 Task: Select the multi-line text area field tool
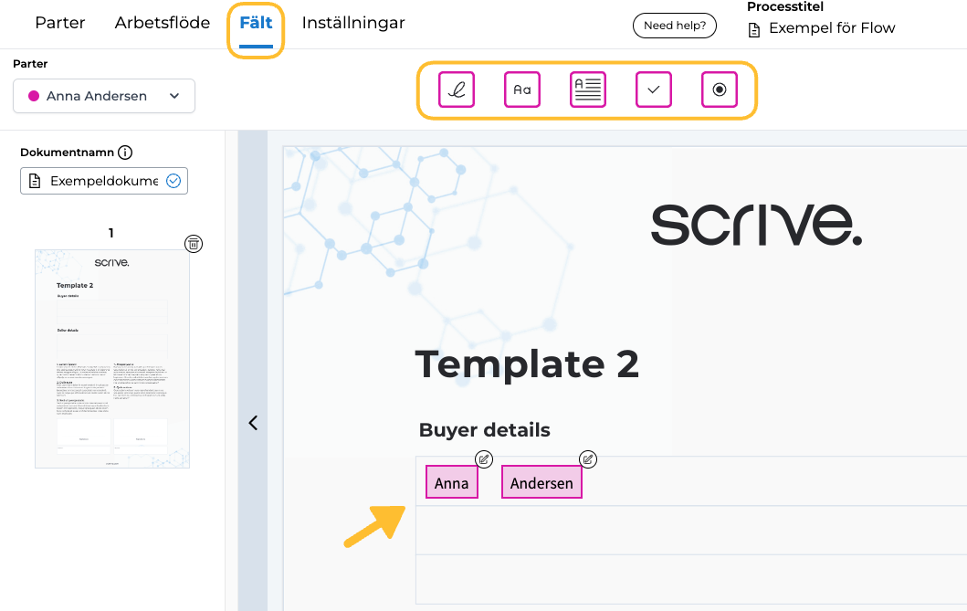point(588,90)
